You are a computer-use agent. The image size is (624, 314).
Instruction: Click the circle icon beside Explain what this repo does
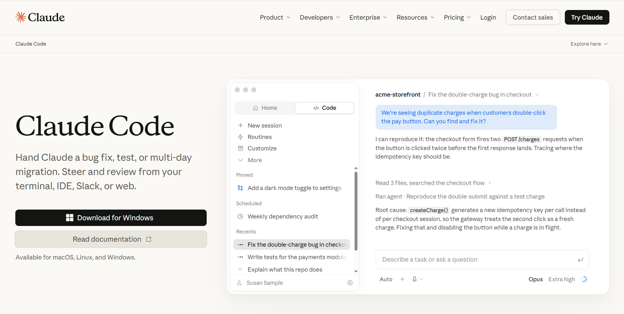tap(240, 269)
